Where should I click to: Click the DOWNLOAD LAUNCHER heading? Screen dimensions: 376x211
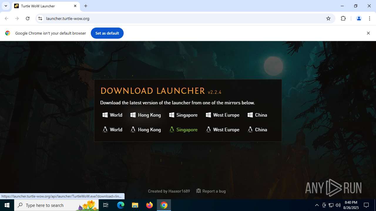click(153, 91)
